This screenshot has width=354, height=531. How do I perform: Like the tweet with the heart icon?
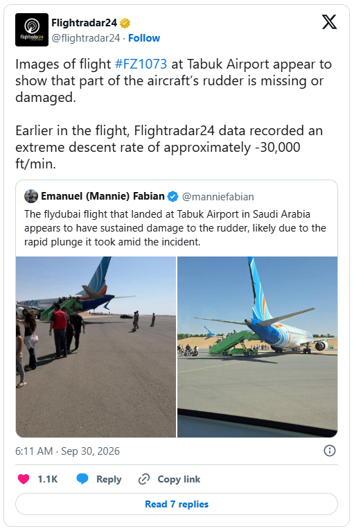click(x=24, y=479)
